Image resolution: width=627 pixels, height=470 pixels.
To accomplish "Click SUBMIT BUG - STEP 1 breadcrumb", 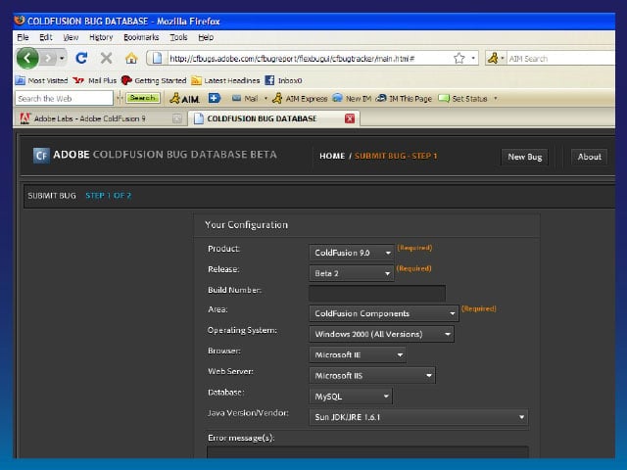I will click(396, 156).
